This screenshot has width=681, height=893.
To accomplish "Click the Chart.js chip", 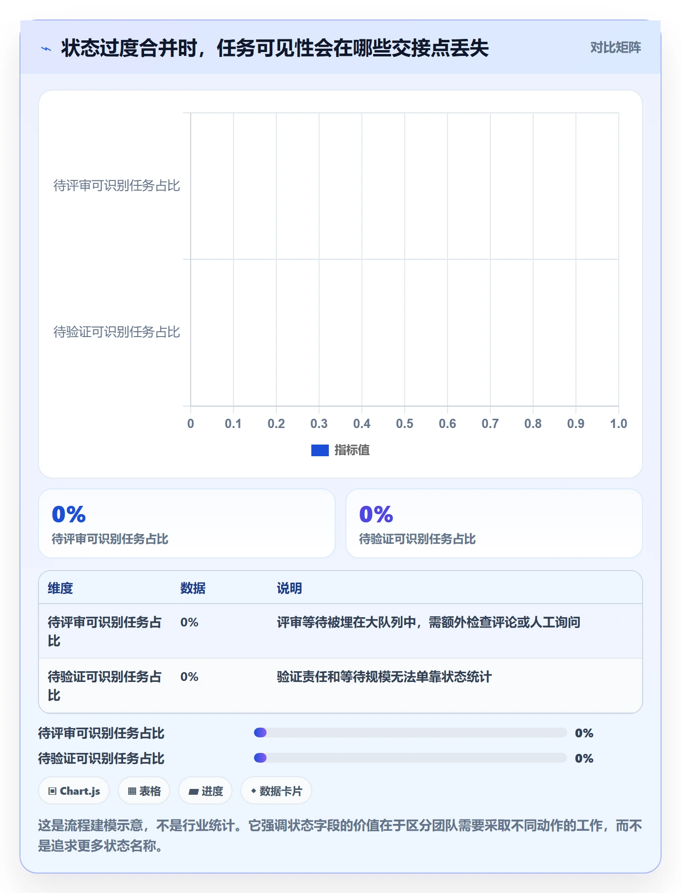I will (74, 791).
